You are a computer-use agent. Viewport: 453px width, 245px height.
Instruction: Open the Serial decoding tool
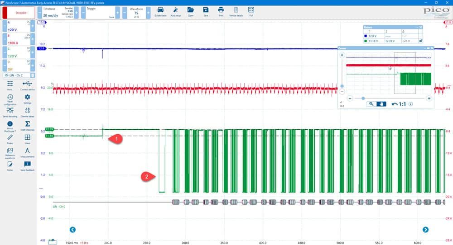tap(10, 112)
